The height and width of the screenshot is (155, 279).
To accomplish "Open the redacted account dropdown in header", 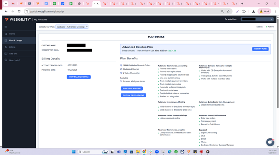I will [257, 19].
